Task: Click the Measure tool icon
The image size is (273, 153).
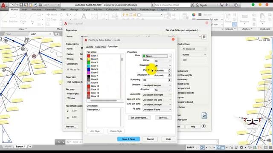Action: pyautogui.click(x=244, y=18)
